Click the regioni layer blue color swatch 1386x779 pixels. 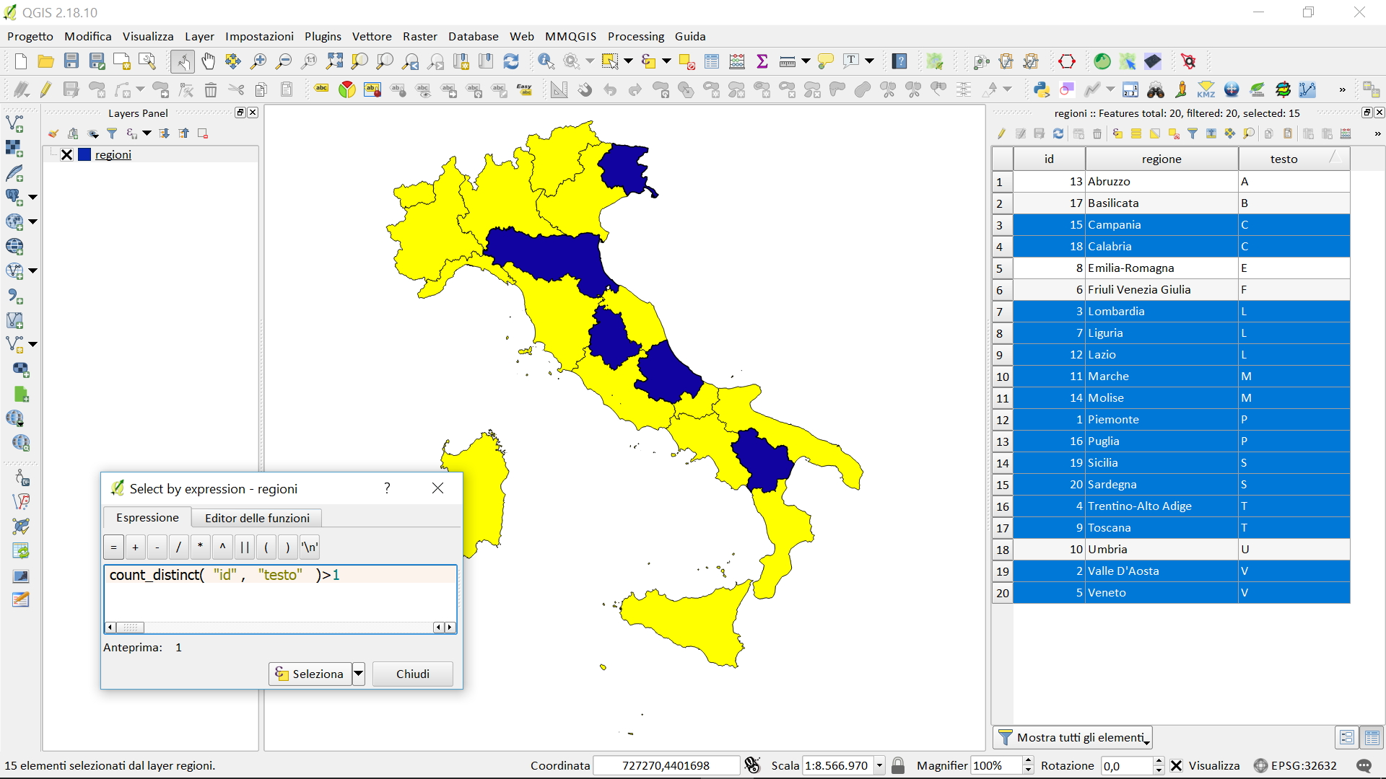84,154
